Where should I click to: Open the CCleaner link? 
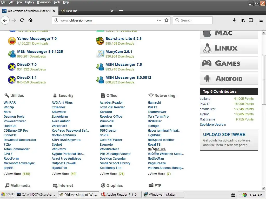click(58, 107)
